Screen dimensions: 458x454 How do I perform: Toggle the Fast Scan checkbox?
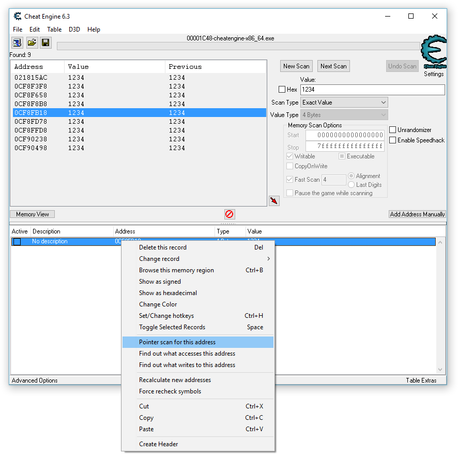pos(290,179)
